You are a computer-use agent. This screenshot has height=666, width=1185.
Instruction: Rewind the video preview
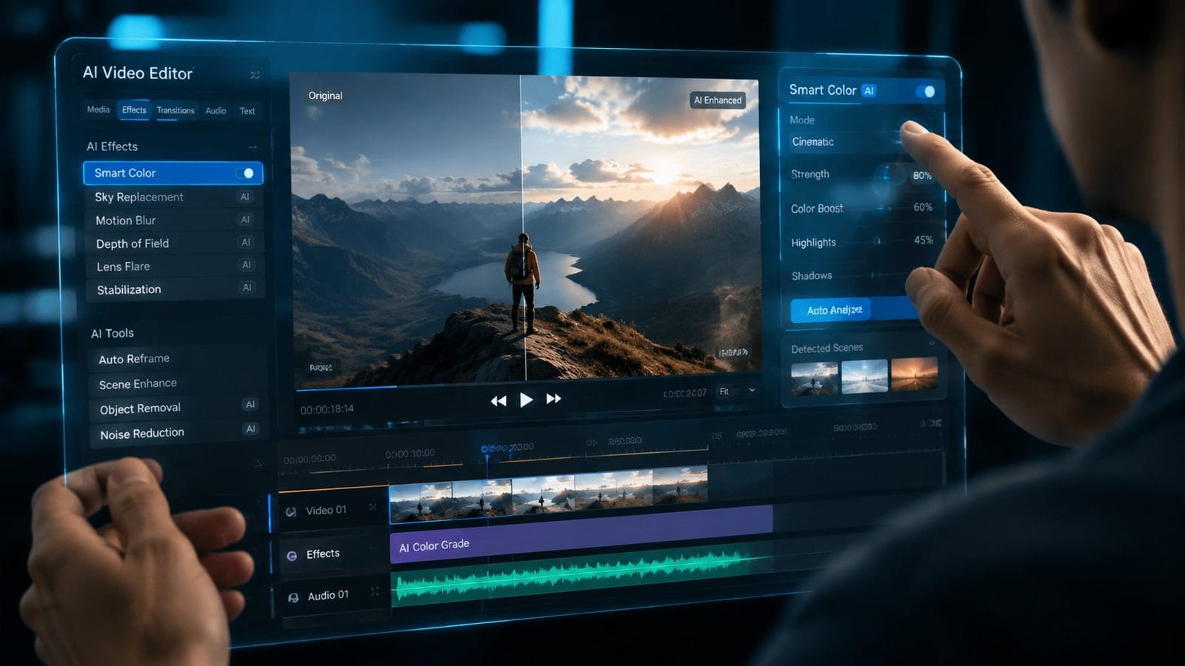point(498,400)
